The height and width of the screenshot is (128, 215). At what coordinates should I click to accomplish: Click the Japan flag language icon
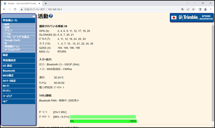tap(174, 17)
